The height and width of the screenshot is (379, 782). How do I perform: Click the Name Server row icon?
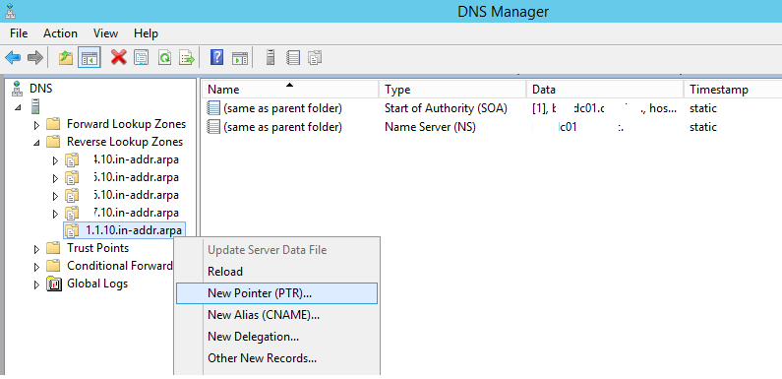click(212, 127)
